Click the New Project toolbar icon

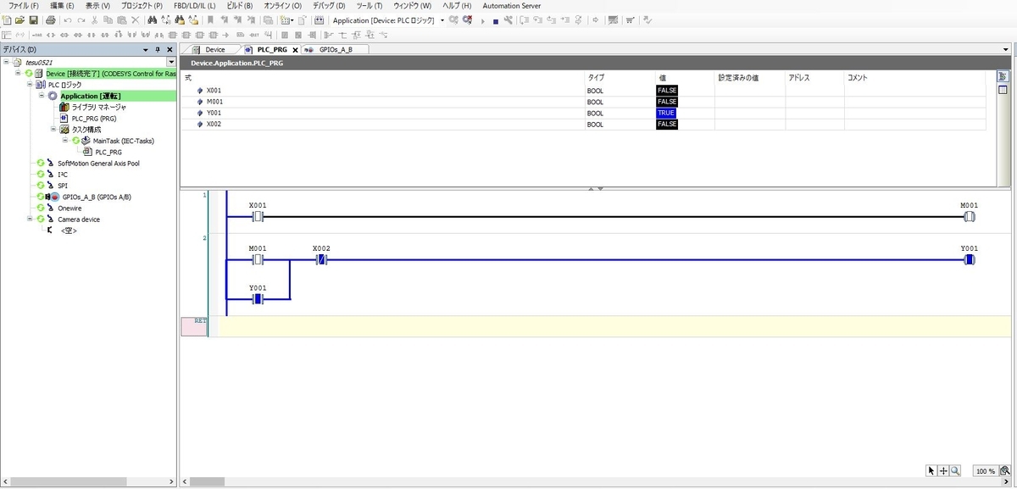point(7,19)
